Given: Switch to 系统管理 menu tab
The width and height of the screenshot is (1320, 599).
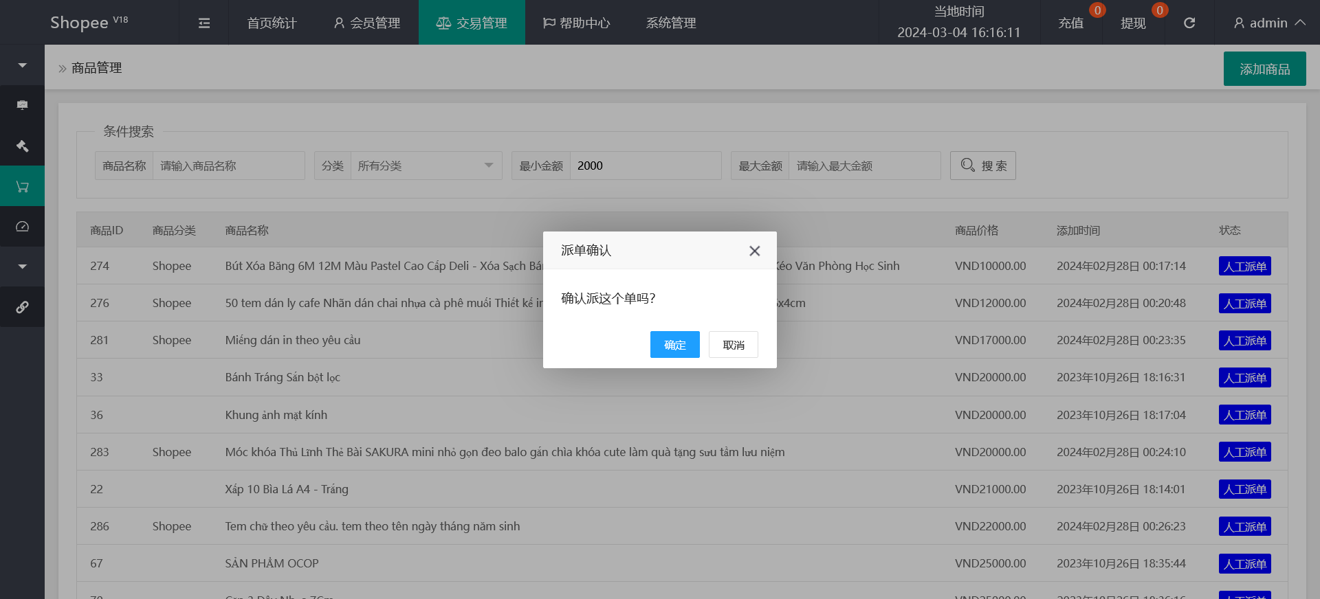Looking at the screenshot, I should tap(670, 23).
